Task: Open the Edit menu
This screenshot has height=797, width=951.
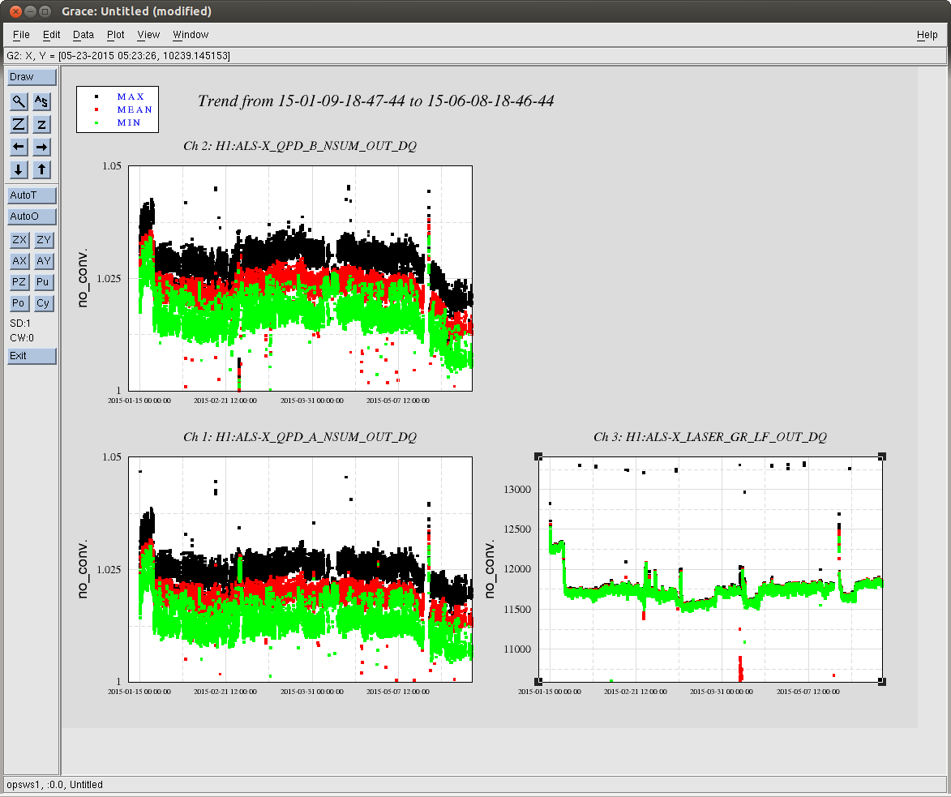Action: click(52, 35)
